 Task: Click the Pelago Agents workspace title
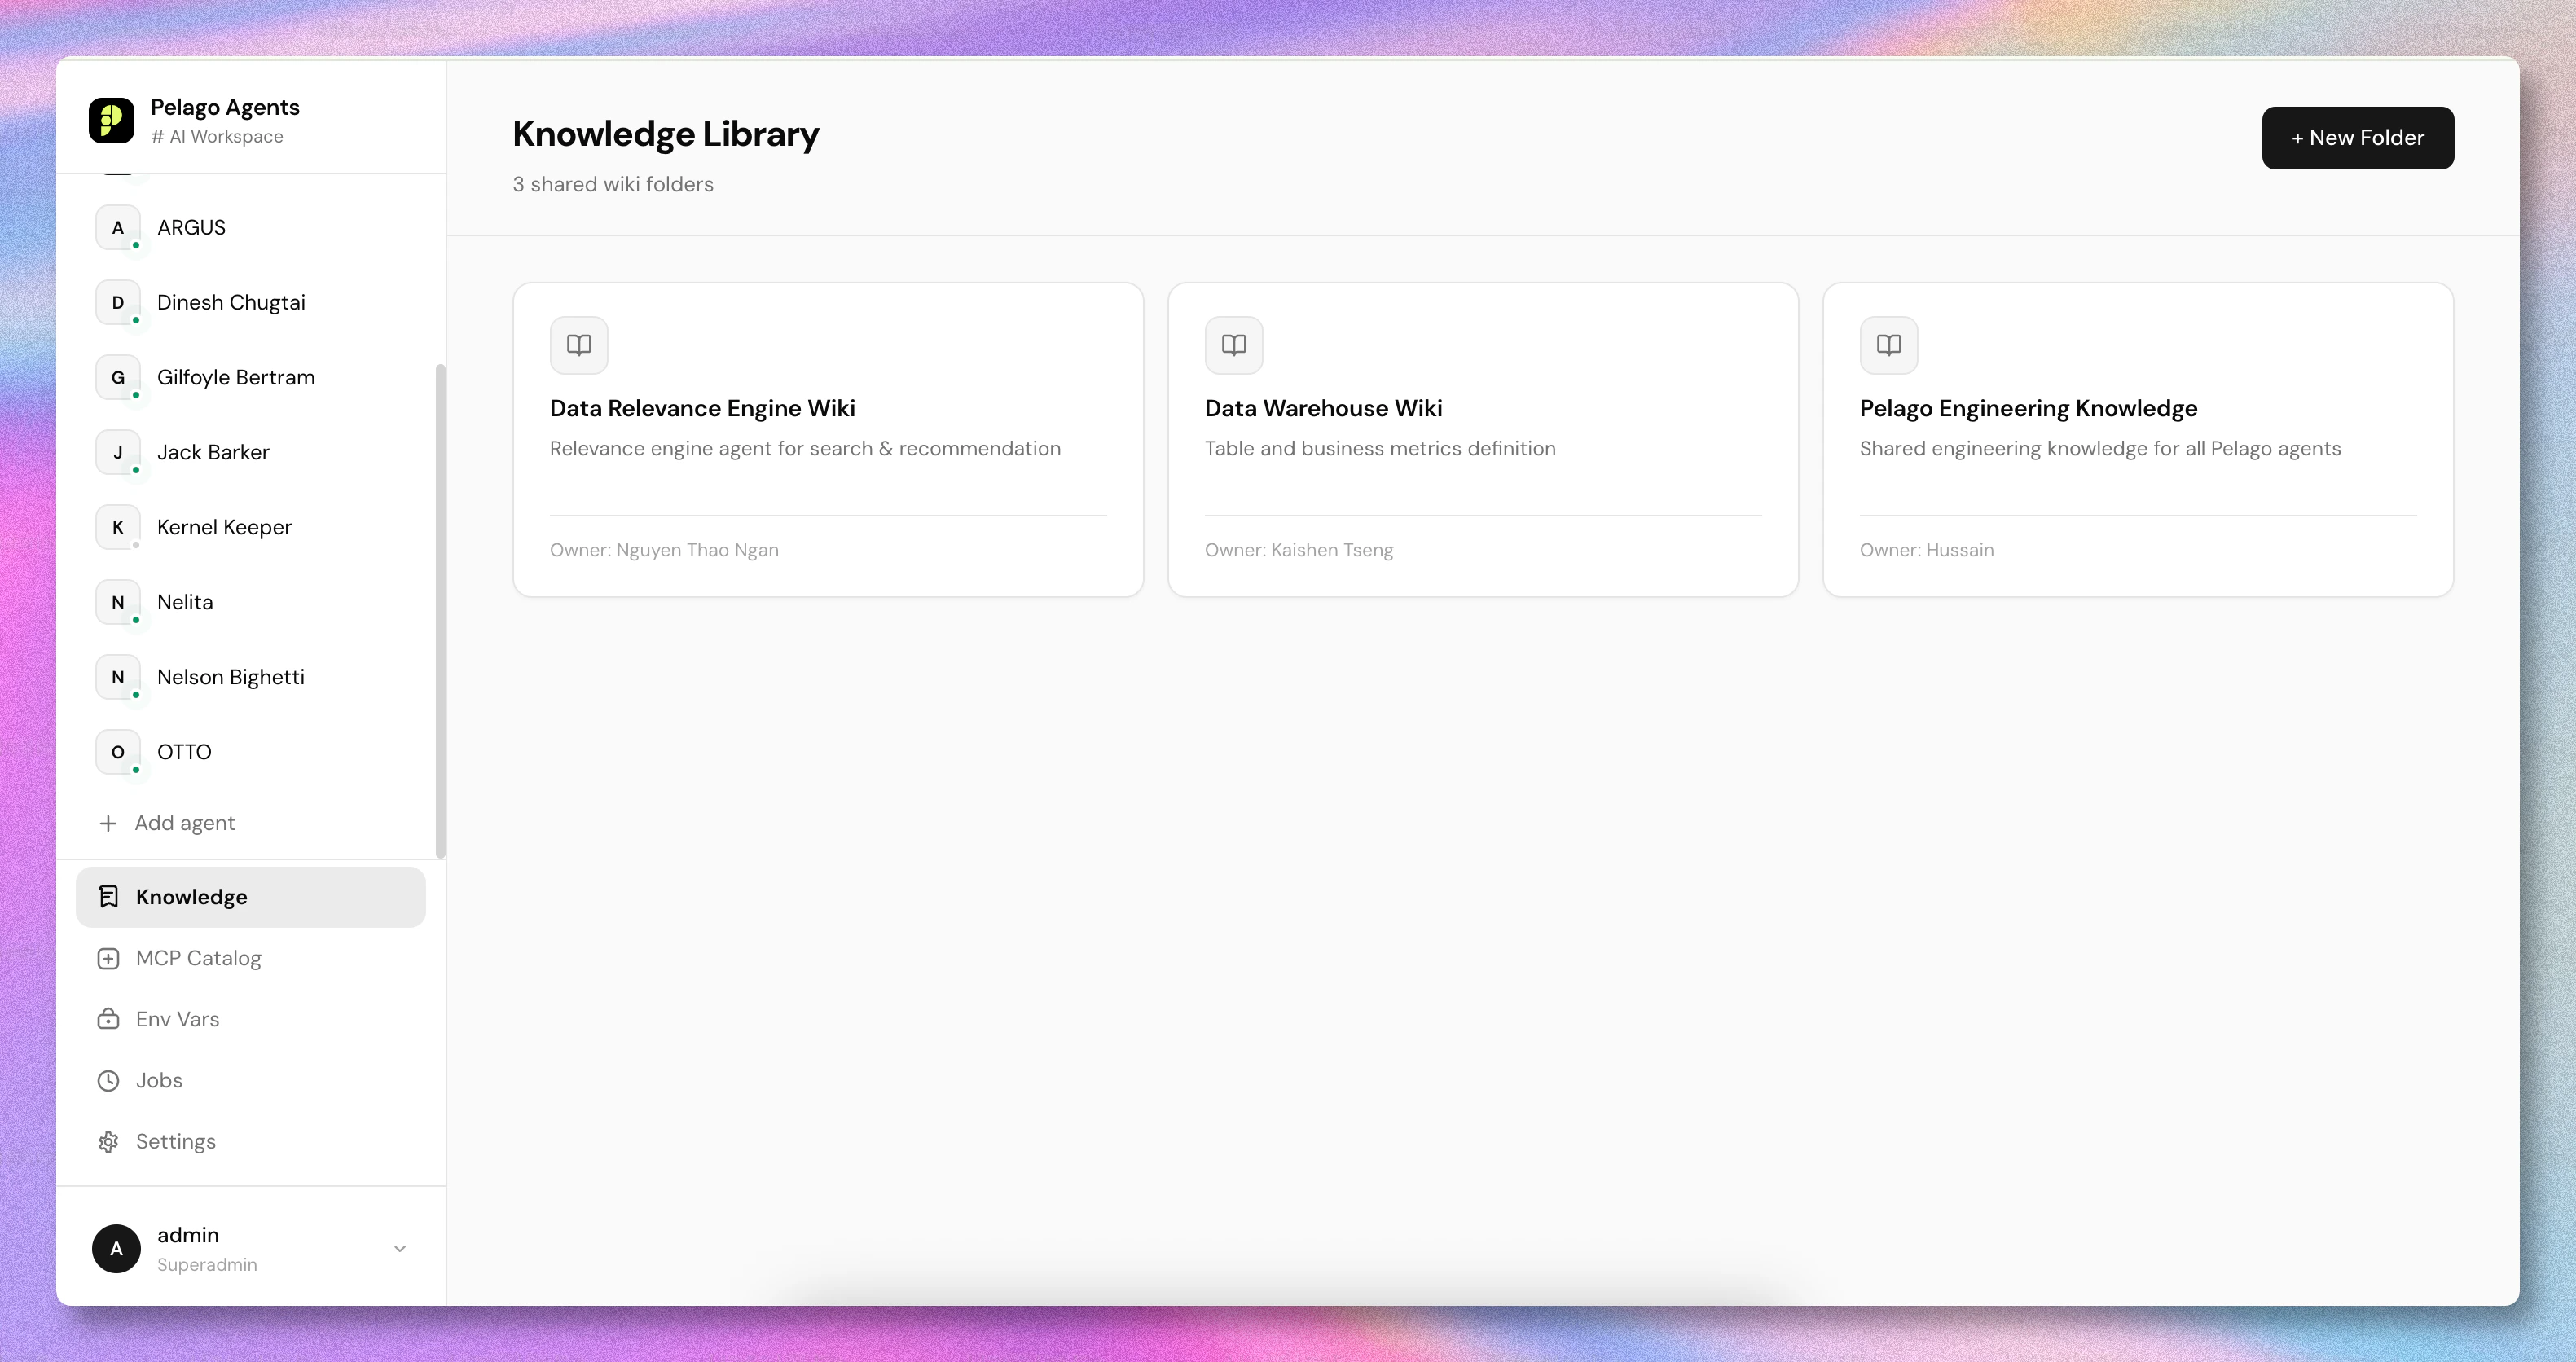(225, 107)
